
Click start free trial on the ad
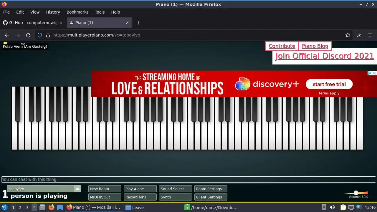click(x=329, y=84)
